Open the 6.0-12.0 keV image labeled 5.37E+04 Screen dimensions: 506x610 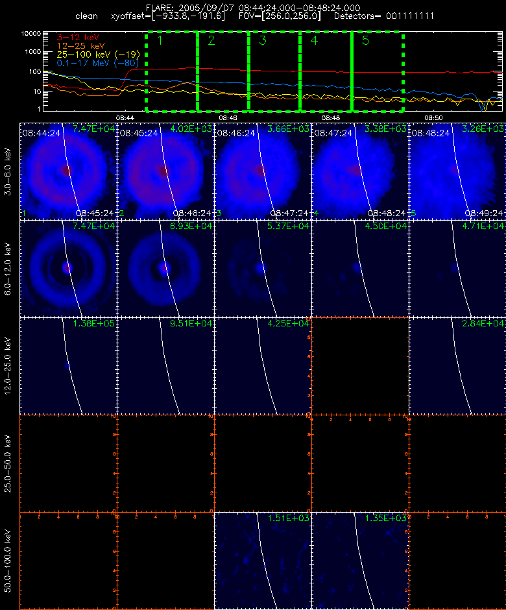click(263, 269)
